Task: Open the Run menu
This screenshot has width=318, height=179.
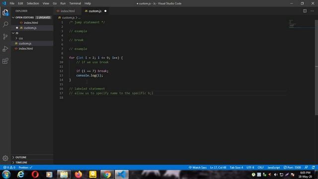Action: (x=63, y=3)
